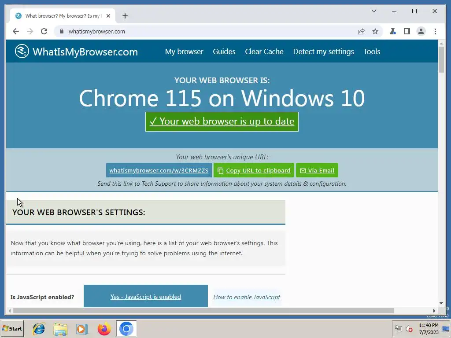Open Chrome Labs flask icon

[392, 31]
